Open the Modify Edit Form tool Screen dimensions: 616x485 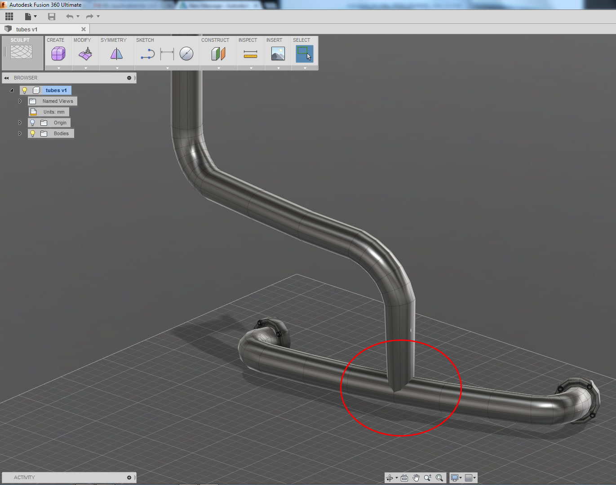pos(84,53)
